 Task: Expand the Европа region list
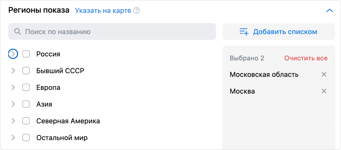point(13,87)
